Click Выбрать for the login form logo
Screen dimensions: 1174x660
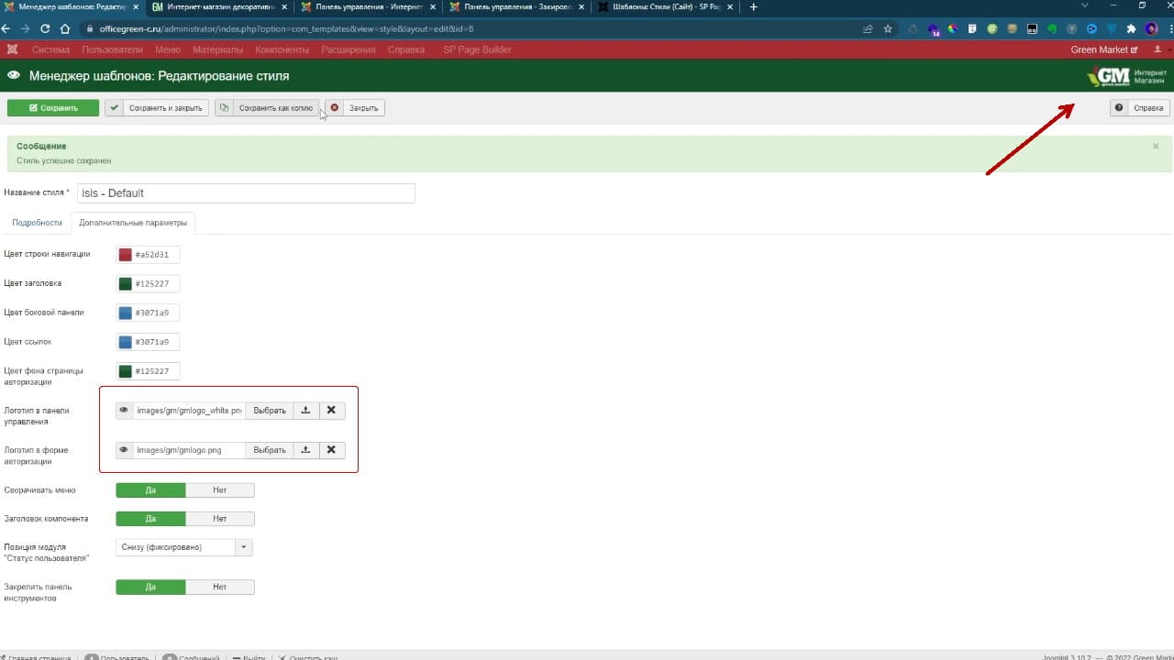click(x=270, y=450)
